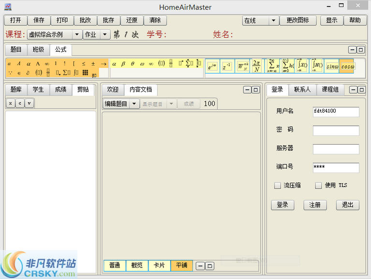Click the x button in clipboard panel
Screen dimensions: 371x279
coord(11,103)
